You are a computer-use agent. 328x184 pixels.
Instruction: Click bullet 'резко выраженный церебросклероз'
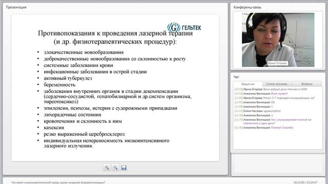click(x=84, y=134)
